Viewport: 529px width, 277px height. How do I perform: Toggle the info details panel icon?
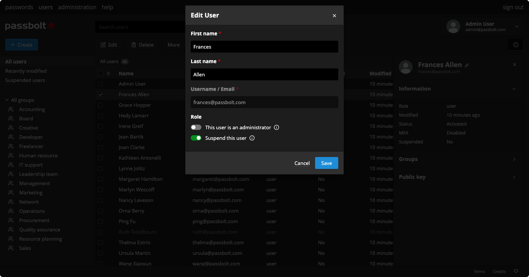(516, 45)
